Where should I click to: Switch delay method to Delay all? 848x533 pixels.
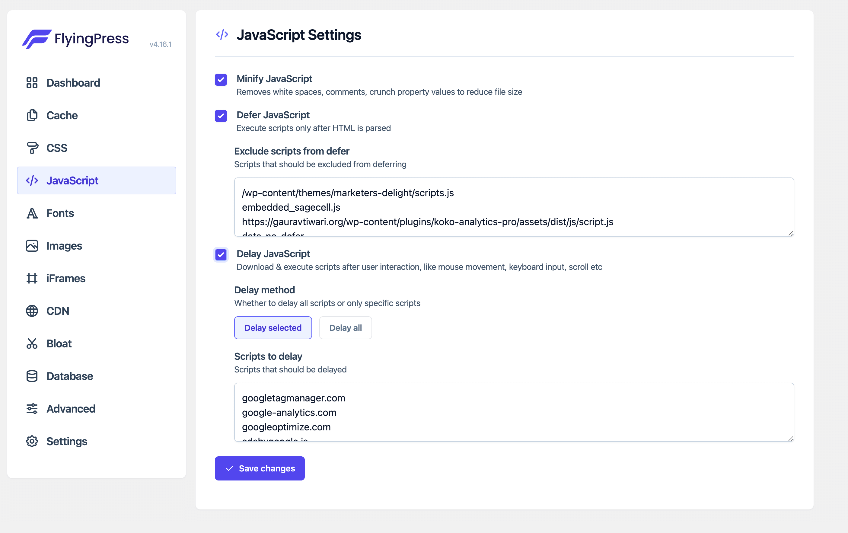tap(346, 328)
